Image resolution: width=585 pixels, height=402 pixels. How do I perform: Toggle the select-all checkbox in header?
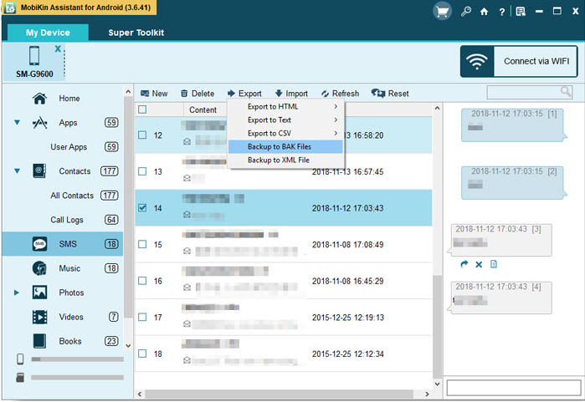coord(142,109)
